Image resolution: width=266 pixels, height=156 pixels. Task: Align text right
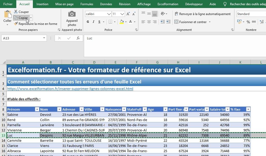coord(155,22)
